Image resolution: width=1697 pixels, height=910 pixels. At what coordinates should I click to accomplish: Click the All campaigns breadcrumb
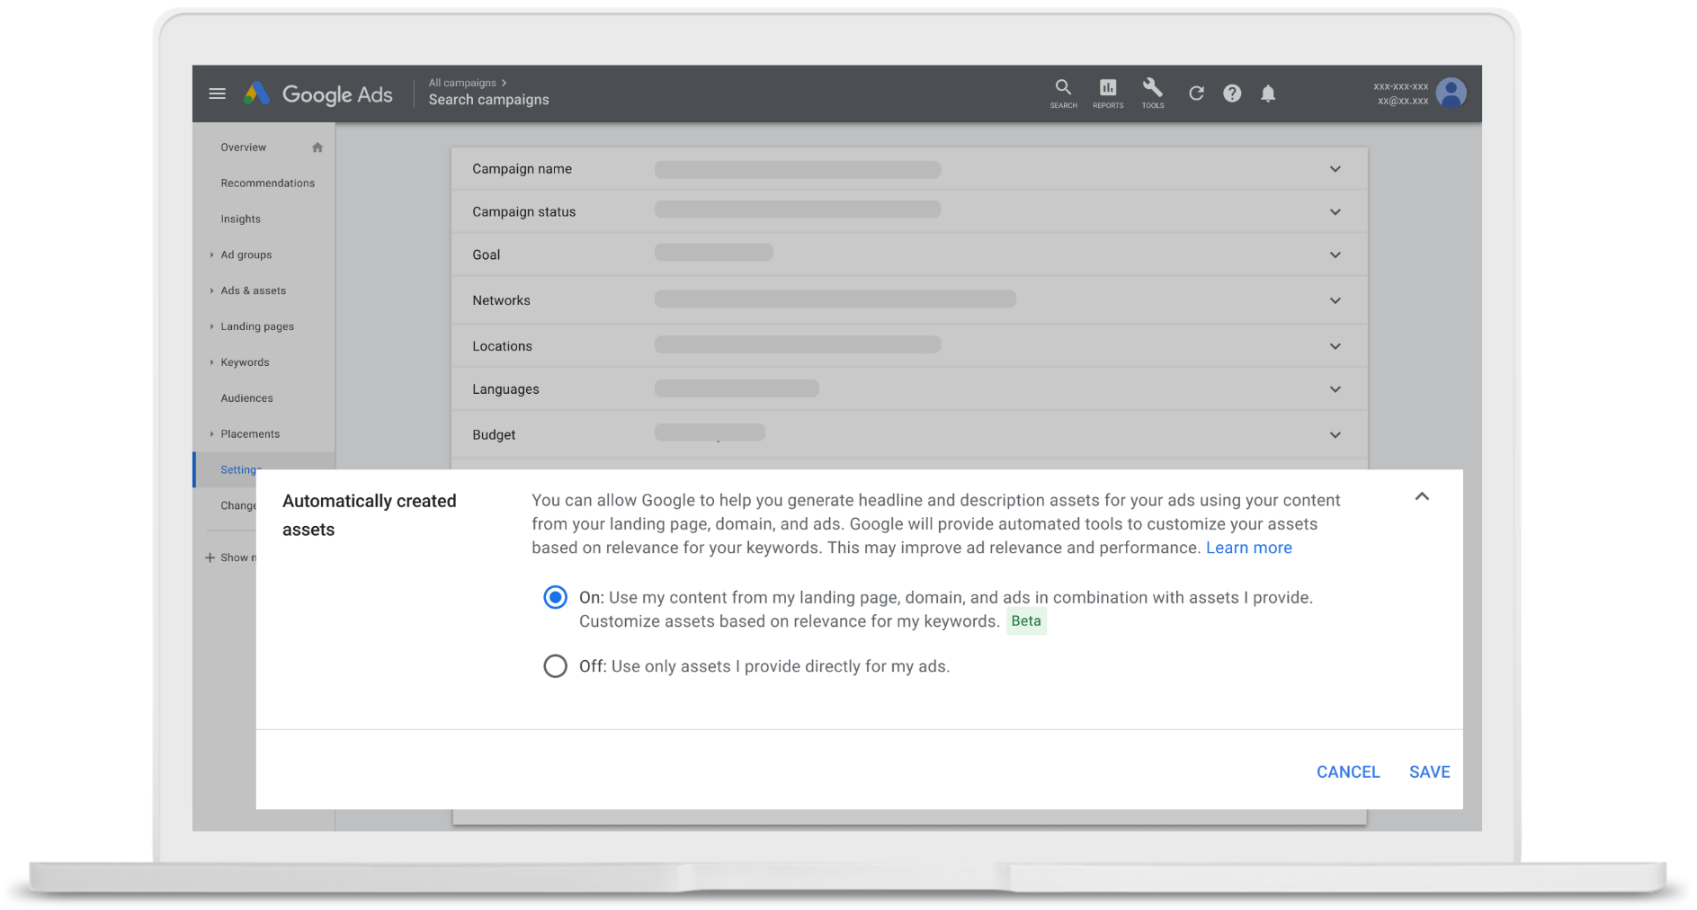pyautogui.click(x=464, y=82)
